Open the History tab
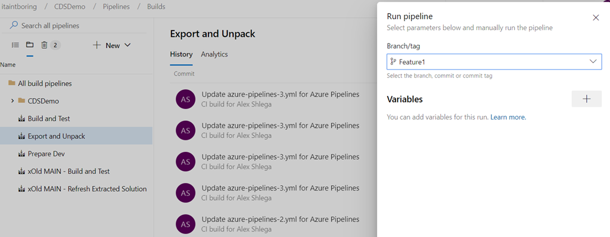This screenshot has height=237, width=610. (x=181, y=54)
